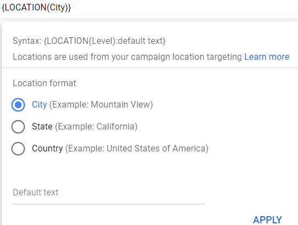Click the Location format heading
Viewport: 298px width, 225px height.
pos(45,83)
